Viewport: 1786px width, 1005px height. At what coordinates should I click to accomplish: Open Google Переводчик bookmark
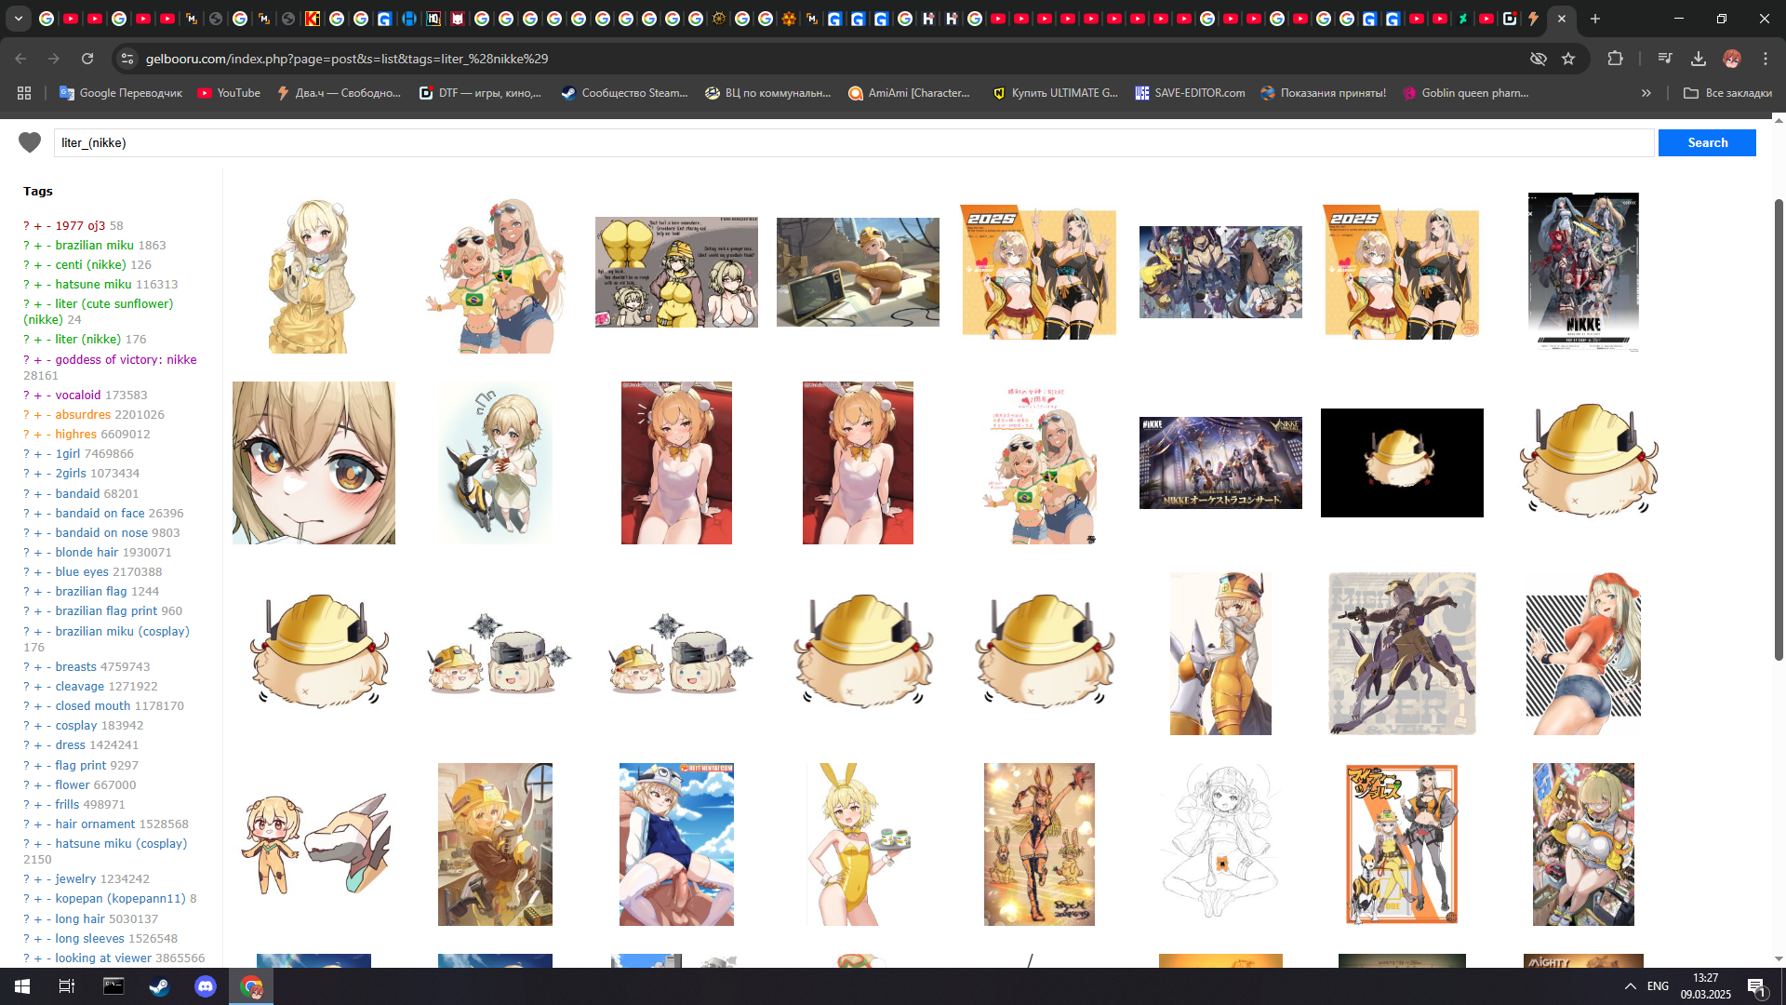tap(121, 93)
